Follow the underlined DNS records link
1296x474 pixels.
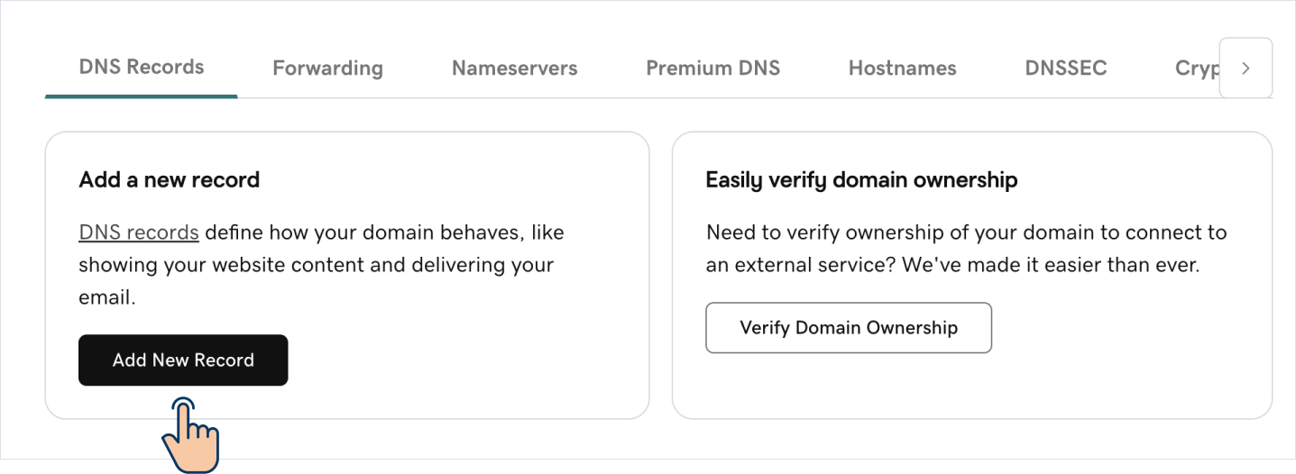point(139,232)
